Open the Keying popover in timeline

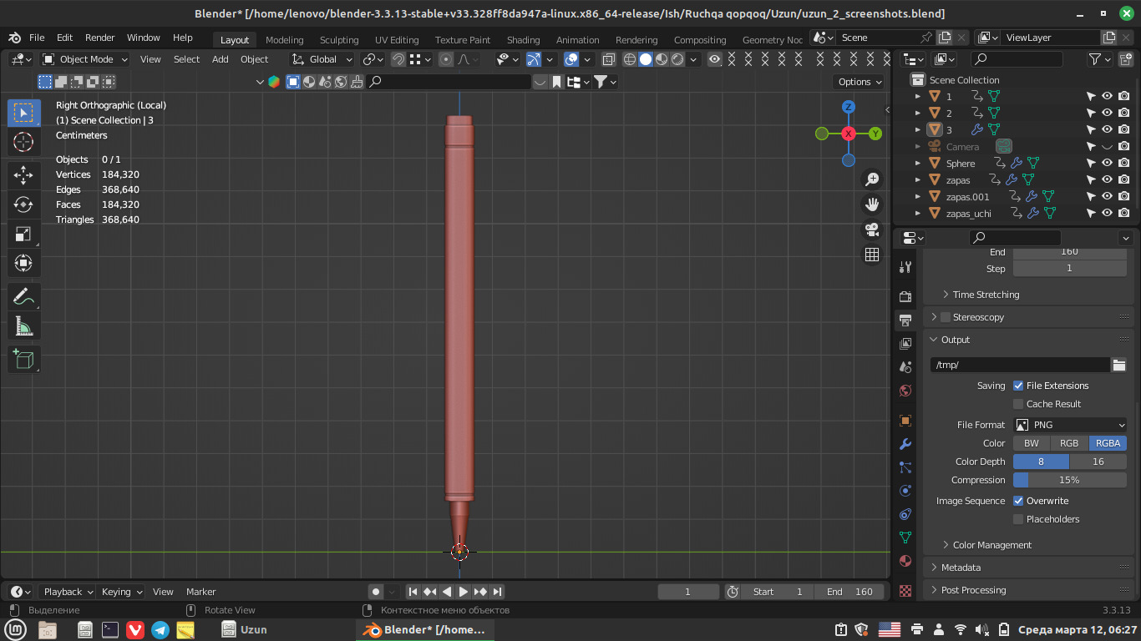(122, 592)
